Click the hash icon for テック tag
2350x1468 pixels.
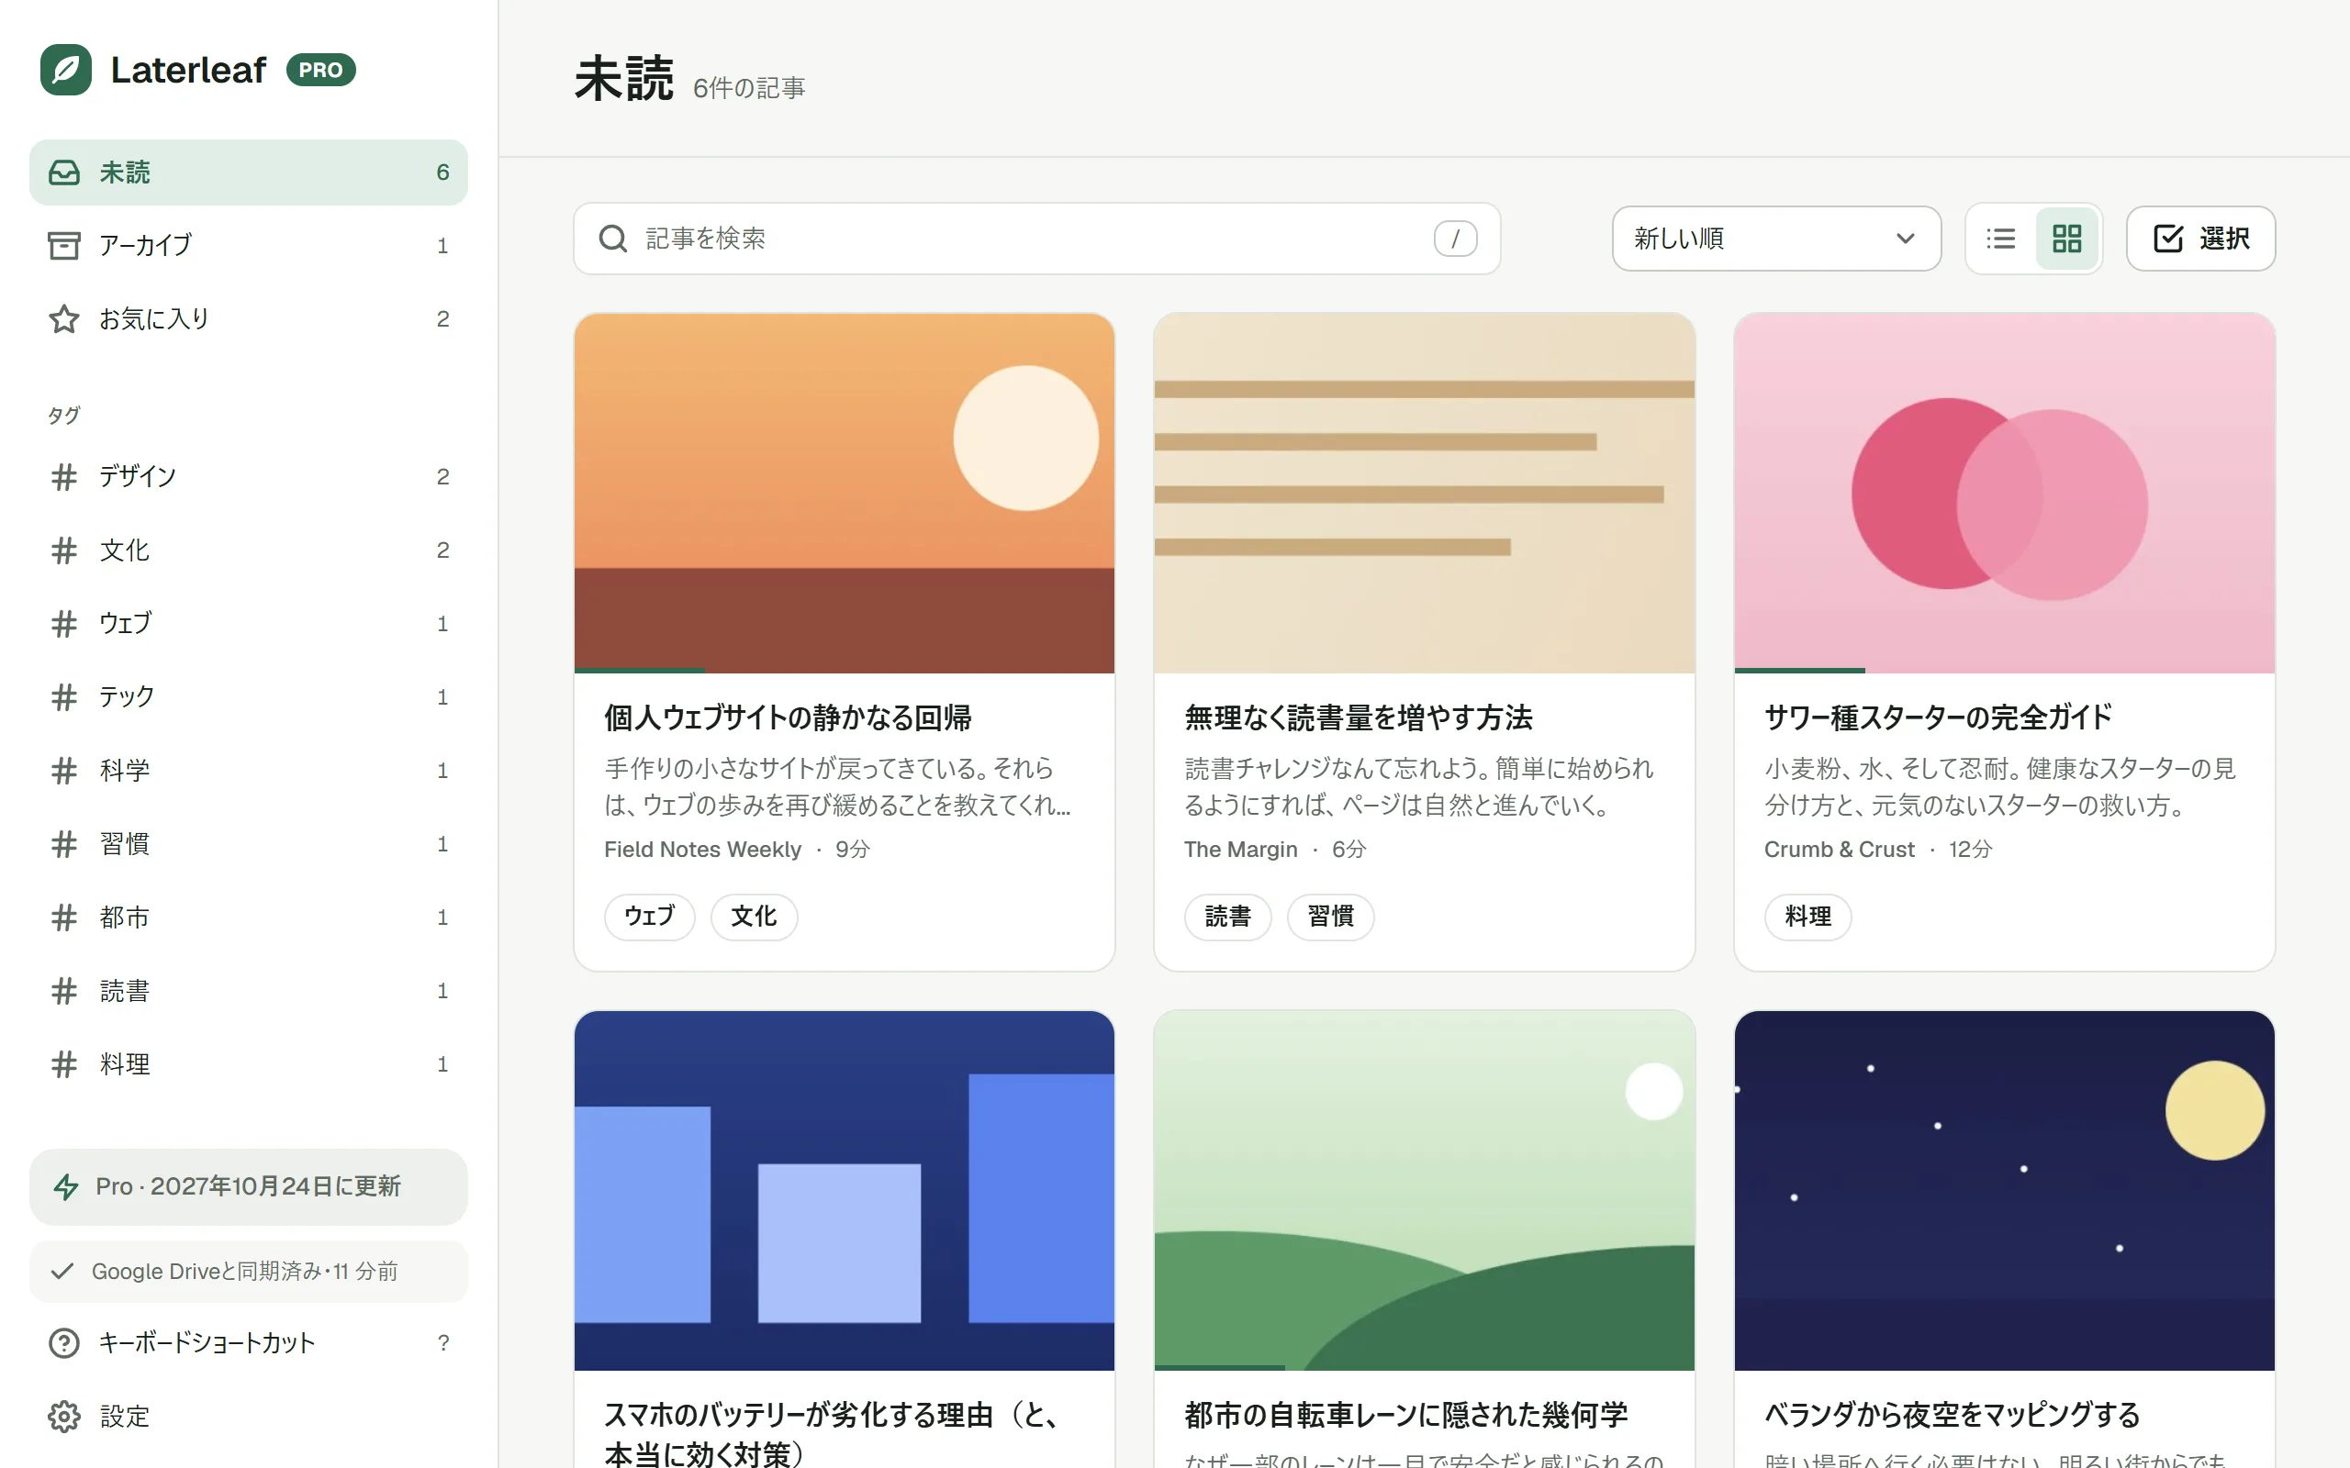pos(64,697)
